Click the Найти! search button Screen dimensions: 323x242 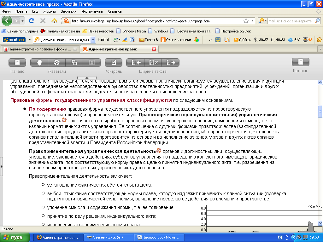click(103, 39)
